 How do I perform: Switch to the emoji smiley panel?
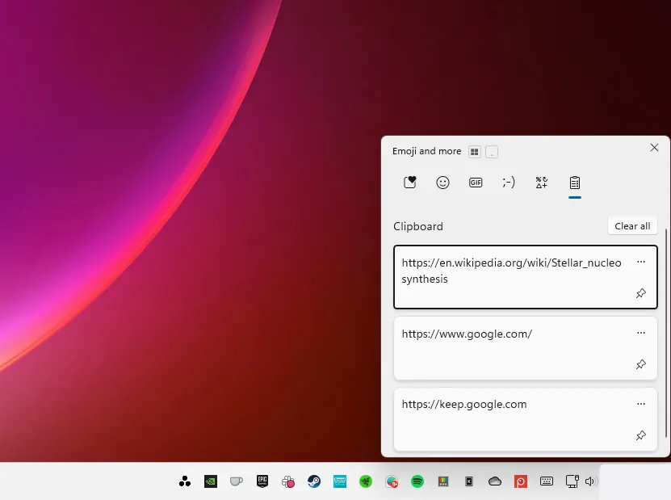(x=442, y=183)
